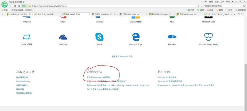This screenshot has height=111, width=247.
Task: Expand the 扩展 dropdown arrow
Action: 196,10
